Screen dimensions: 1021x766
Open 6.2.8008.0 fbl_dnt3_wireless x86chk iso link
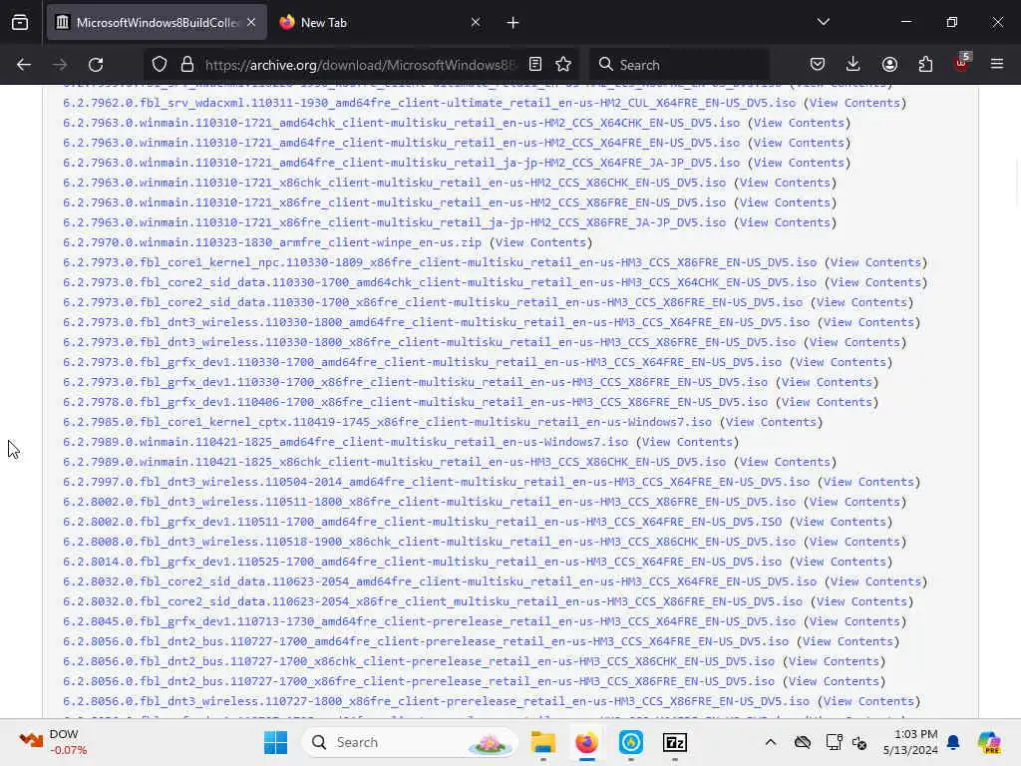click(429, 542)
